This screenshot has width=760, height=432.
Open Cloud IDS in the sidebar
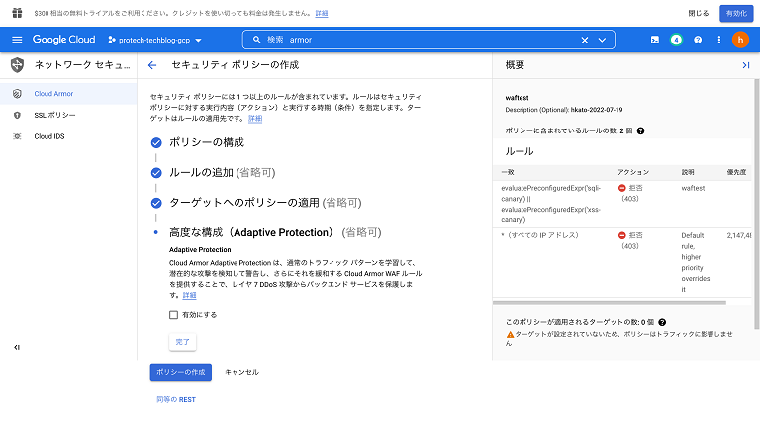[x=49, y=136]
